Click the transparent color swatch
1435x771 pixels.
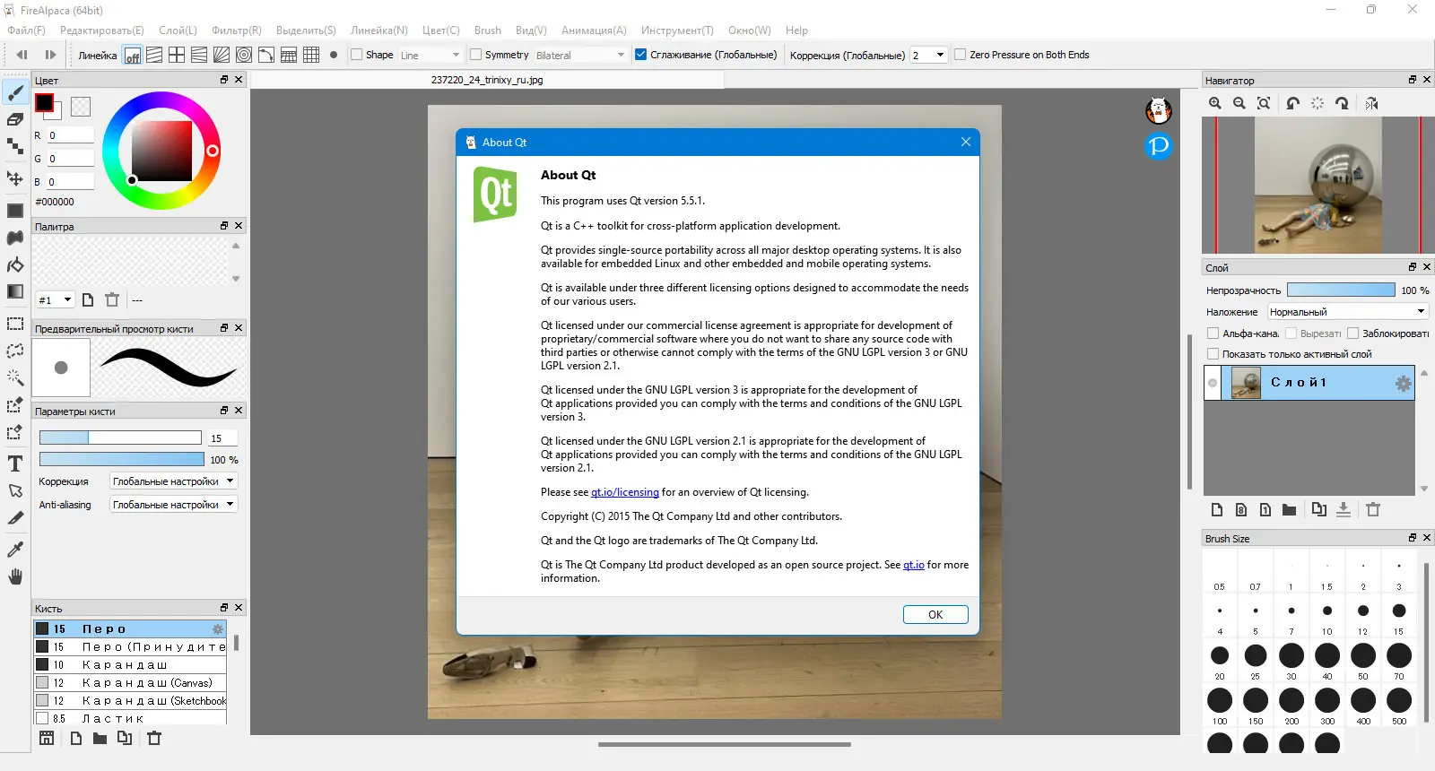81,107
